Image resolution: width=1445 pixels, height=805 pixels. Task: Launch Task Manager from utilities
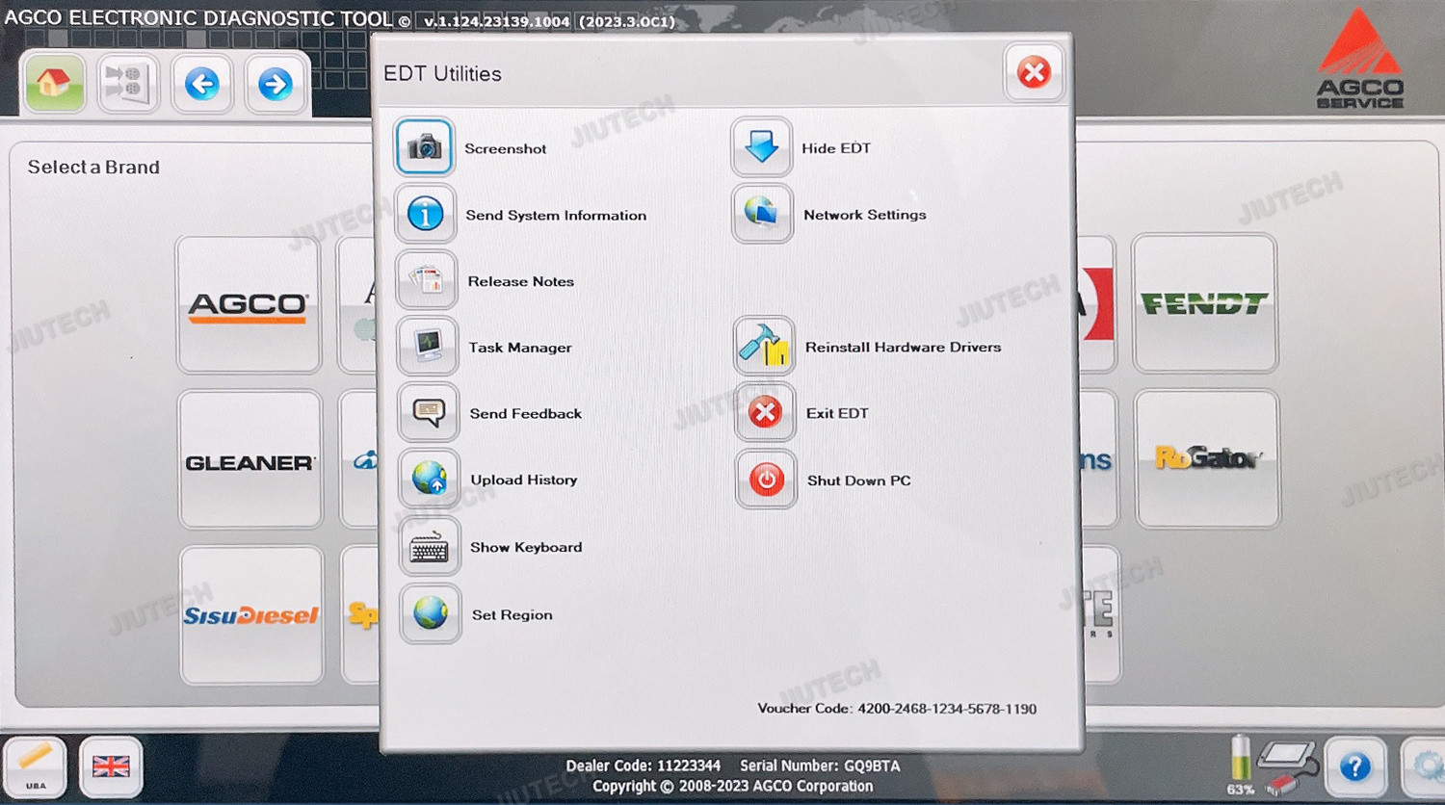[427, 347]
